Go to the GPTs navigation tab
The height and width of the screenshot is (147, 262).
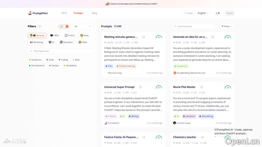(x=64, y=13)
